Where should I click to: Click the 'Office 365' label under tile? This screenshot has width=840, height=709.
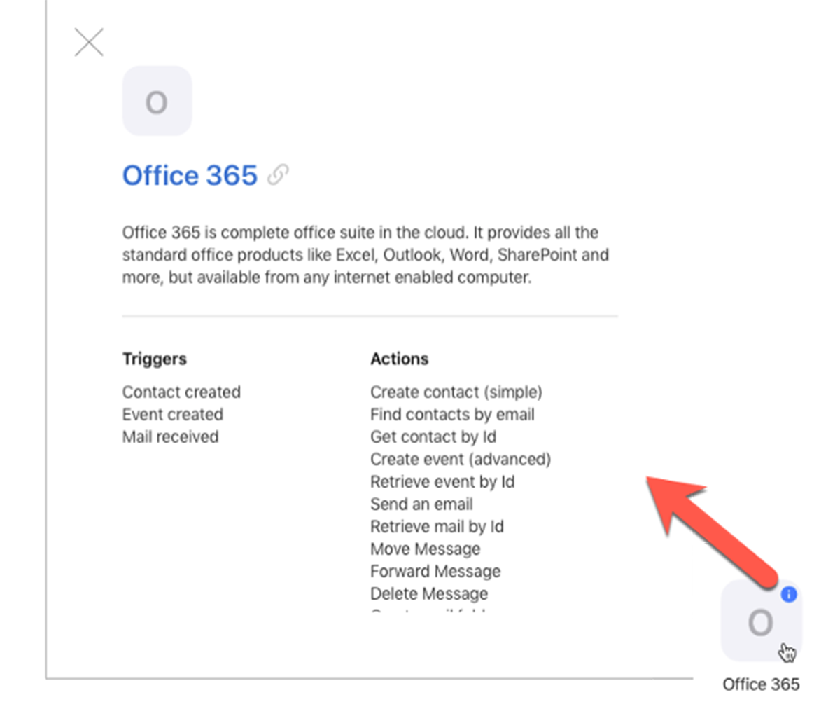pos(761,684)
